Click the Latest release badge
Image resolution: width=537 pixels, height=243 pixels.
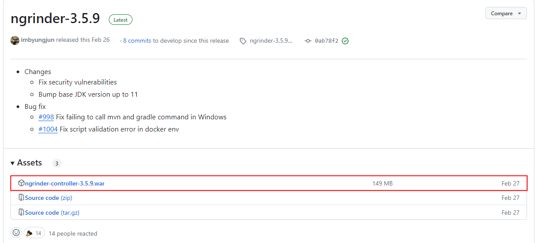[x=121, y=20]
